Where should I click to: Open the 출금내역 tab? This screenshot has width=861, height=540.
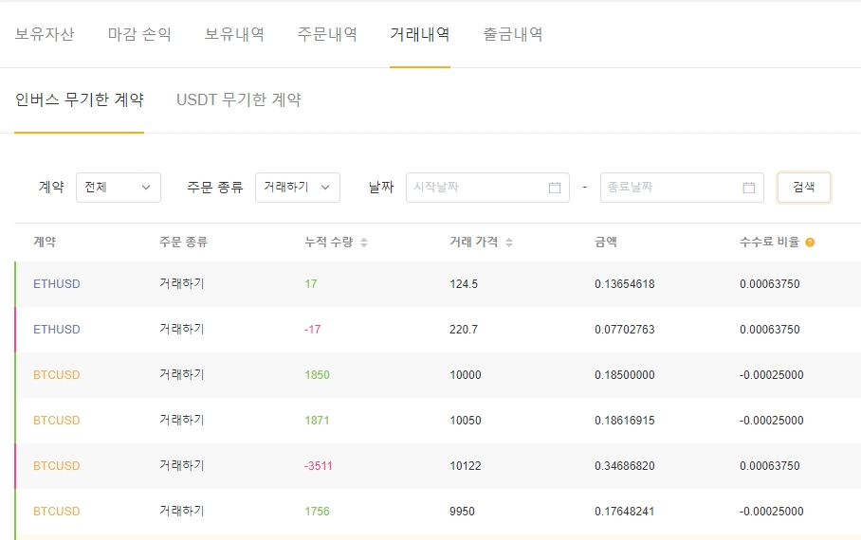point(513,34)
